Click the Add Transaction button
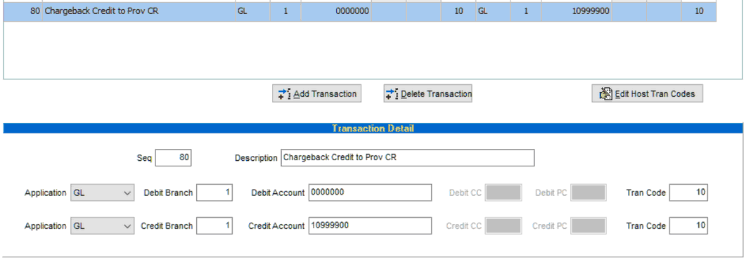 coord(317,93)
